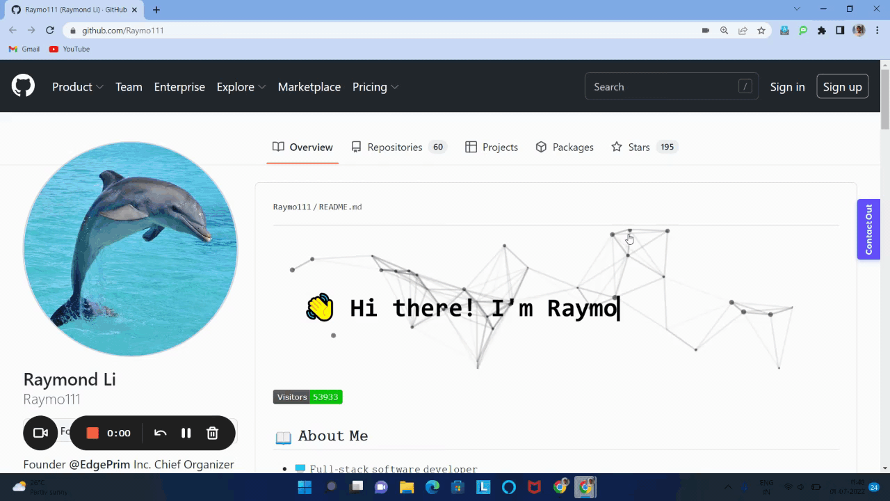
Task: Expand the Explore dropdown menu
Action: pyautogui.click(x=241, y=87)
